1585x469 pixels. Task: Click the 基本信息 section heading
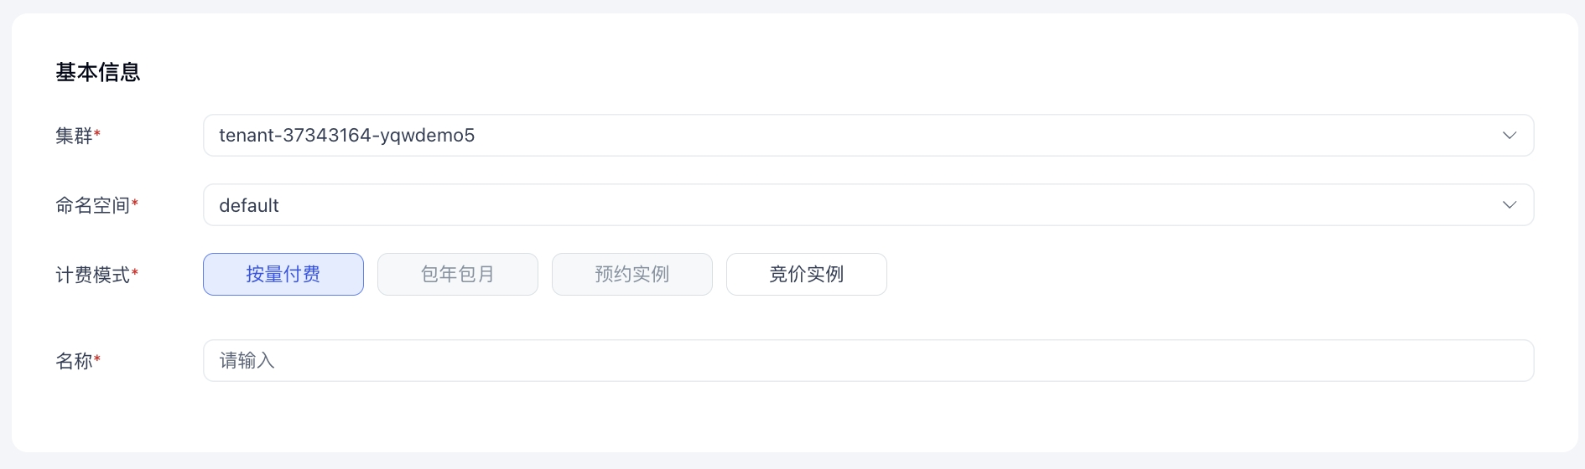click(x=98, y=73)
